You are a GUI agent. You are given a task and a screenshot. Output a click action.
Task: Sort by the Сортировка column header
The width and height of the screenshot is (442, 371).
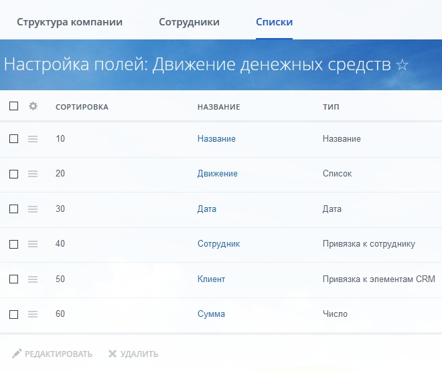(x=82, y=107)
